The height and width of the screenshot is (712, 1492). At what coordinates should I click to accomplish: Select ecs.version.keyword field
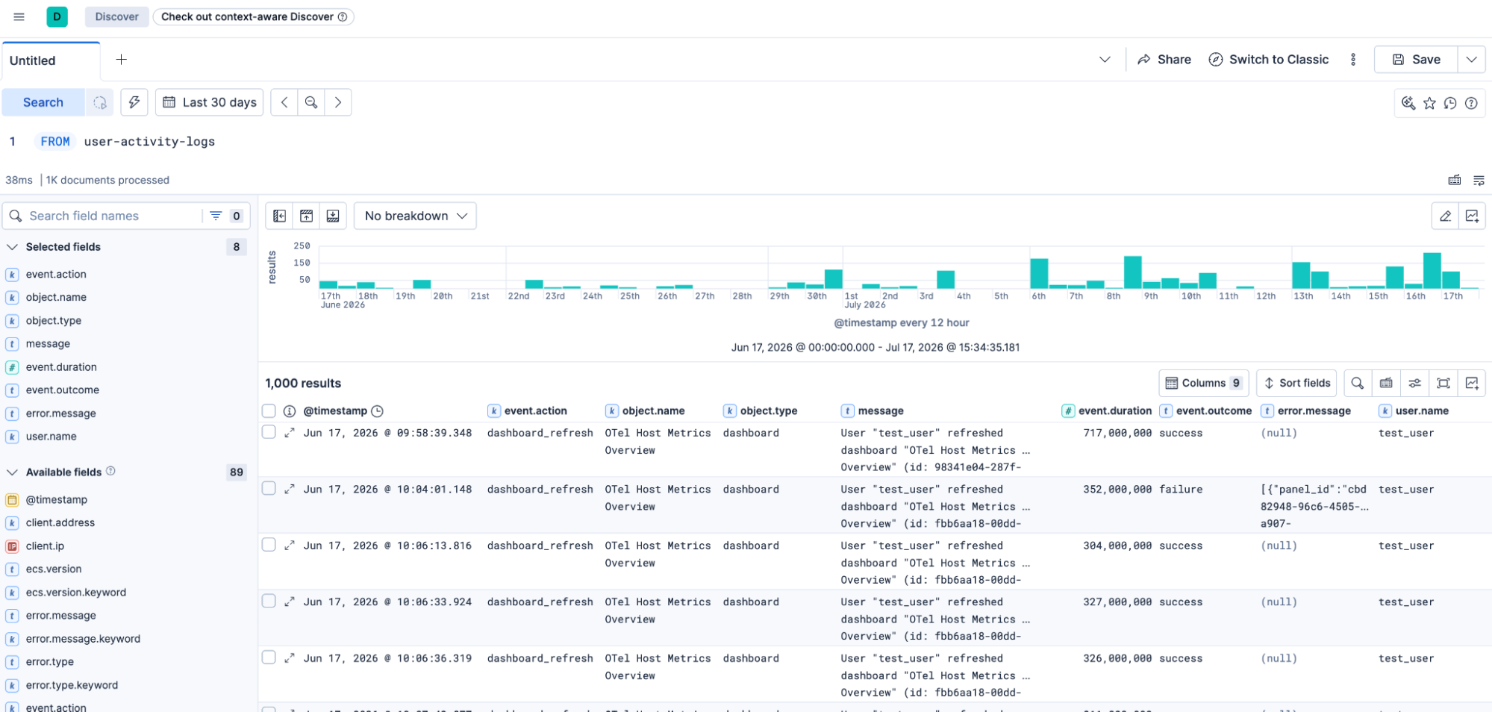click(x=76, y=593)
